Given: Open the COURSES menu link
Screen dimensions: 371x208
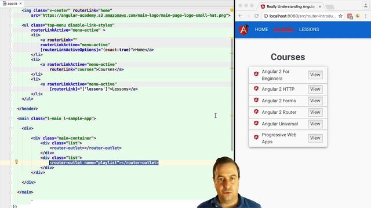Looking at the screenshot, I should click(x=283, y=29).
